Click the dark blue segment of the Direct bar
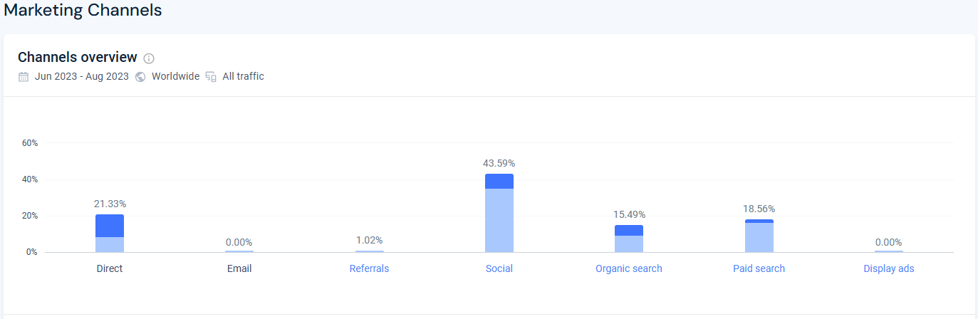978x319 pixels. [110, 226]
